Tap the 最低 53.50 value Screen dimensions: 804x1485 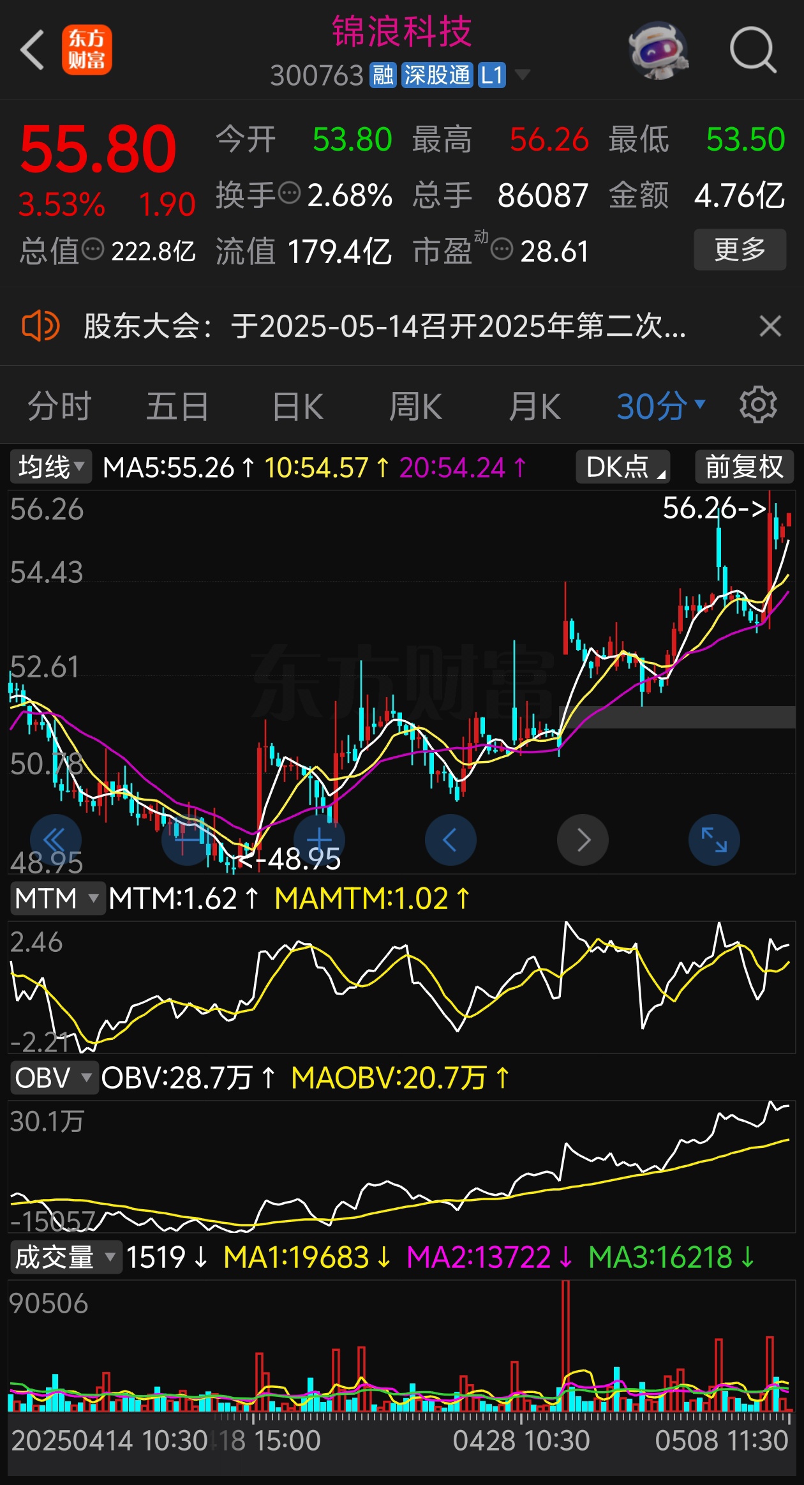[745, 139]
